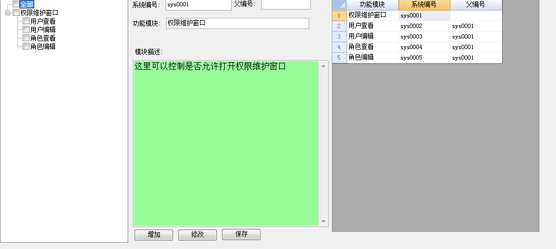Image resolution: width=556 pixels, height=249 pixels.
Task: Click 父编号 cell of 用户查看 row
Action: click(476, 26)
